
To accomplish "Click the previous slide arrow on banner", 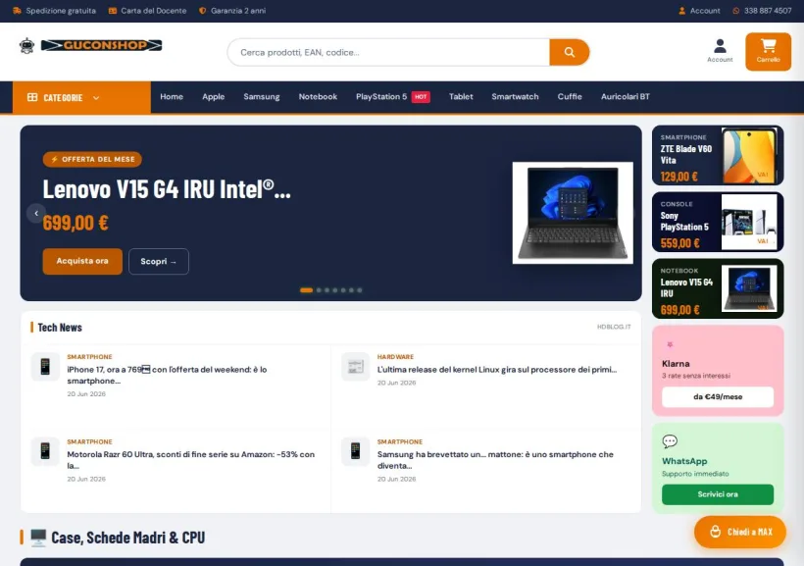I will (36, 213).
